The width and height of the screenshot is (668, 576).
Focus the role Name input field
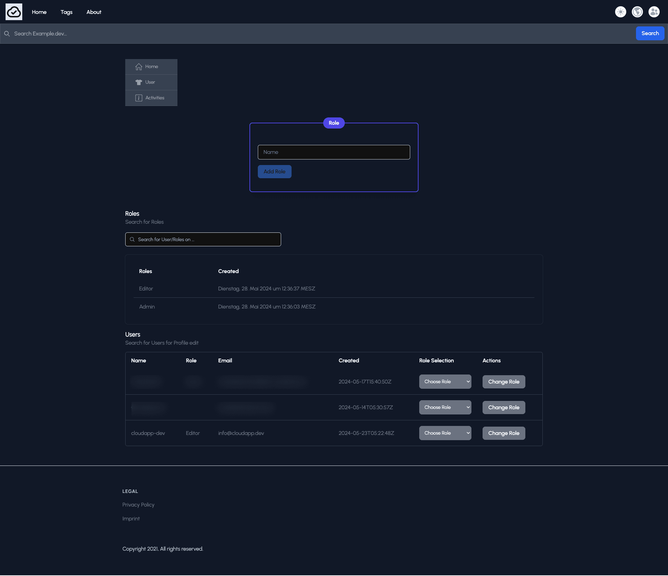point(334,152)
